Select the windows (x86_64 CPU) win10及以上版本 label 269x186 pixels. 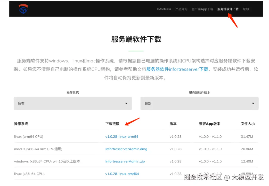[x=47, y=161]
